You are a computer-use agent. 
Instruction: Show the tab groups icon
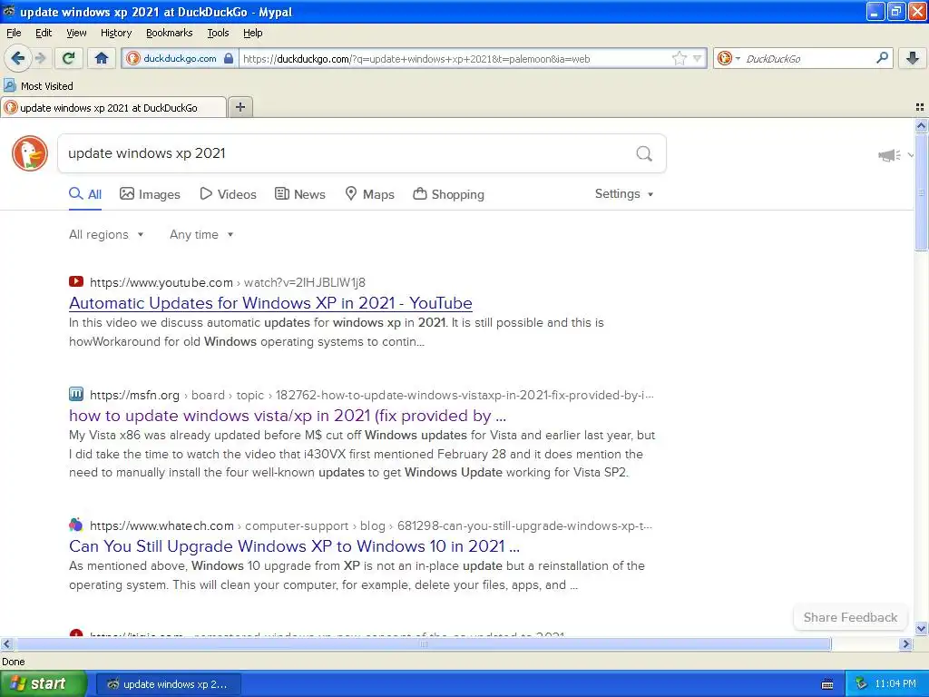click(920, 107)
